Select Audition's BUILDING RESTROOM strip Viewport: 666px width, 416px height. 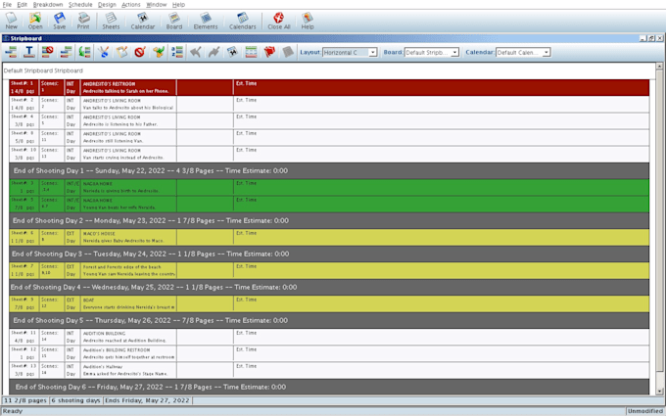(329, 353)
